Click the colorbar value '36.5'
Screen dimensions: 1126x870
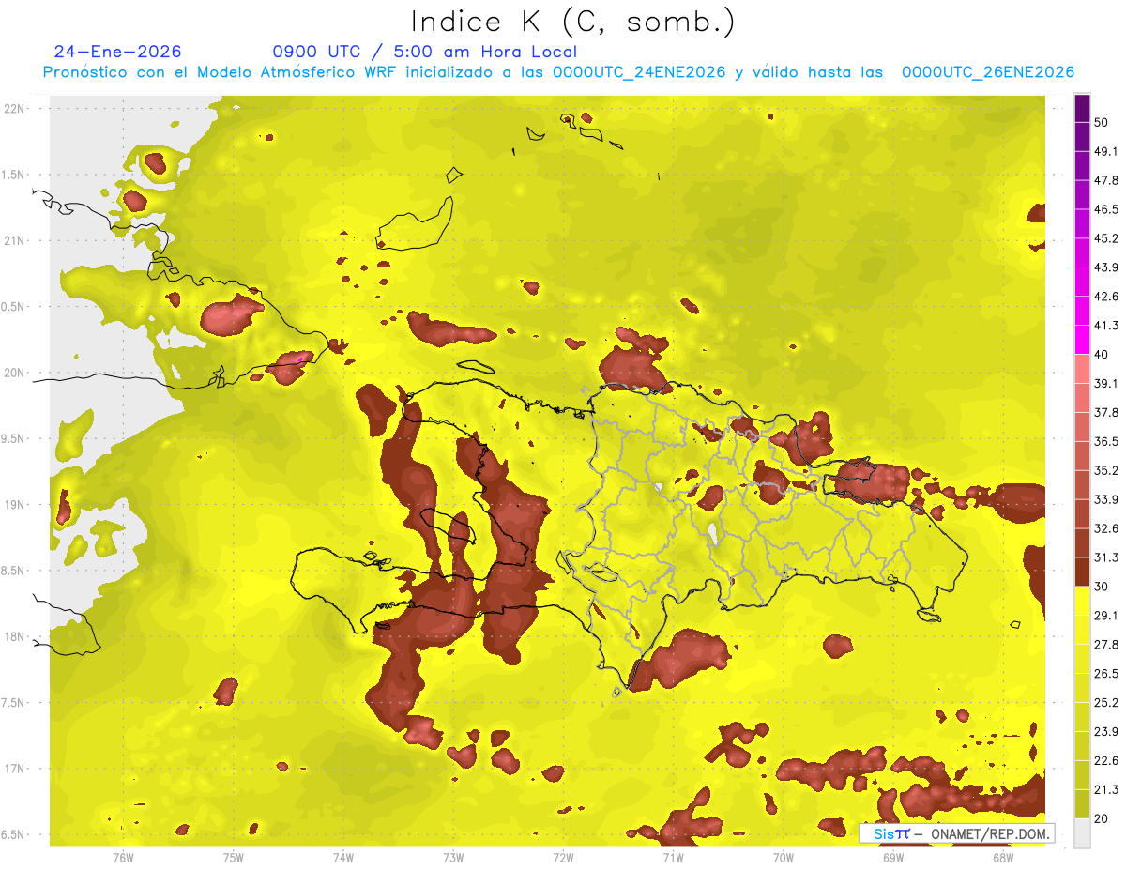[1105, 441]
